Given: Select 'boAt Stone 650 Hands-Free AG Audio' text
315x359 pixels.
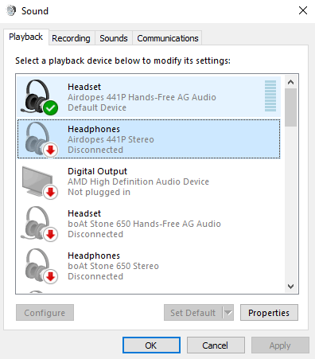Looking at the screenshot, I should [x=144, y=224].
